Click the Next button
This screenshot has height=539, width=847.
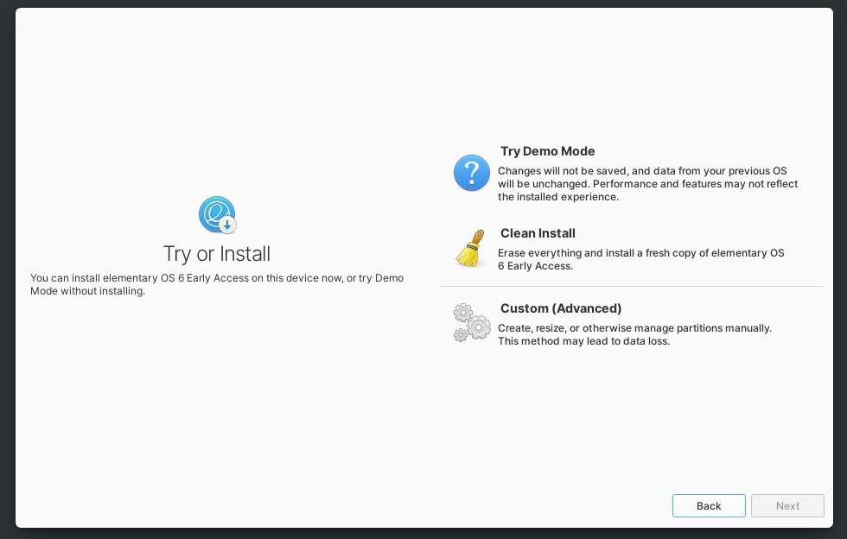tap(787, 505)
